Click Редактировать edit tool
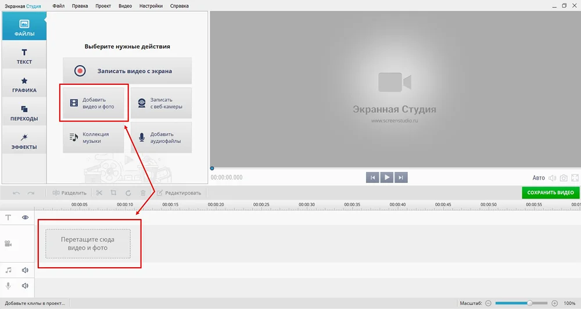581x309 pixels. (x=179, y=193)
